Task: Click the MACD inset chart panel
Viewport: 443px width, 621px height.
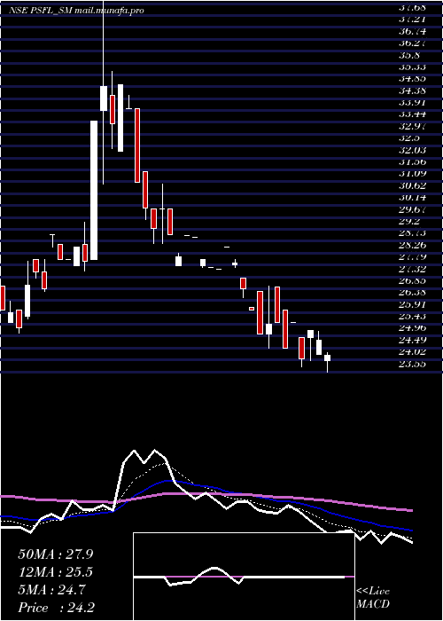Action: coord(244,577)
